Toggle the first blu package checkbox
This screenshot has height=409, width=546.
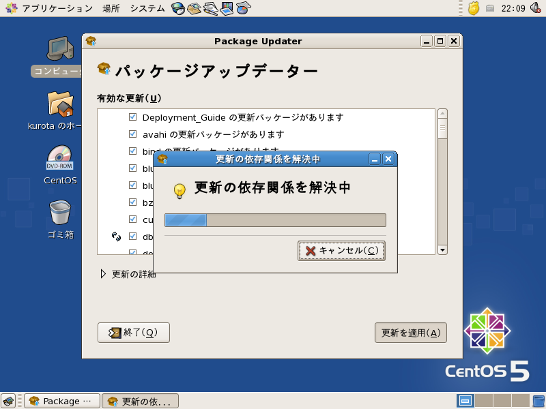(x=132, y=168)
